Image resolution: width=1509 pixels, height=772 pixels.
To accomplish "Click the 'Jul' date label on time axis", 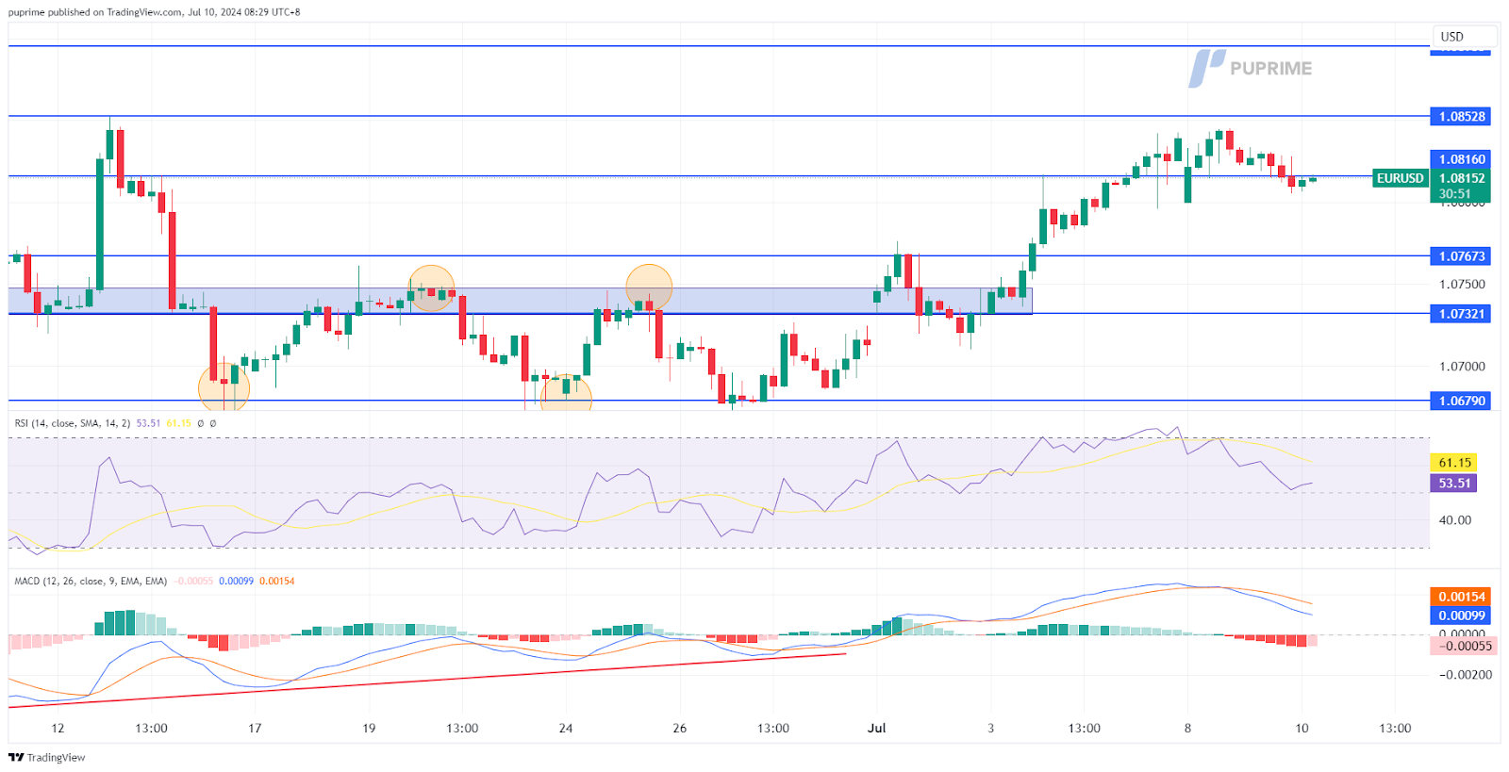I will [877, 728].
